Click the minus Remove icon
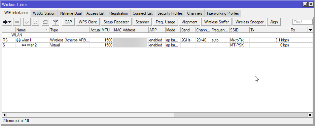This screenshot has width=315, height=126. point(17,22)
